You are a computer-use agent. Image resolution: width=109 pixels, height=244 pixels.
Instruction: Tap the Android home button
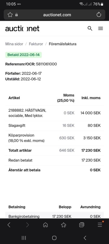pos(54,238)
